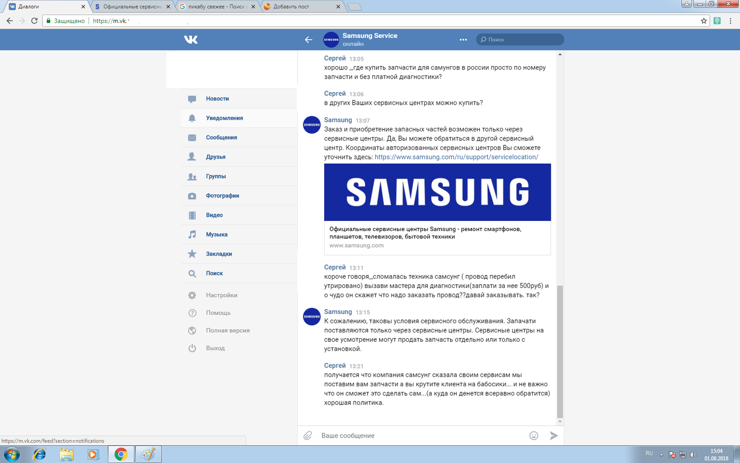Image resolution: width=740 pixels, height=463 pixels.
Task: Open Paint from the taskbar
Action: pos(148,455)
